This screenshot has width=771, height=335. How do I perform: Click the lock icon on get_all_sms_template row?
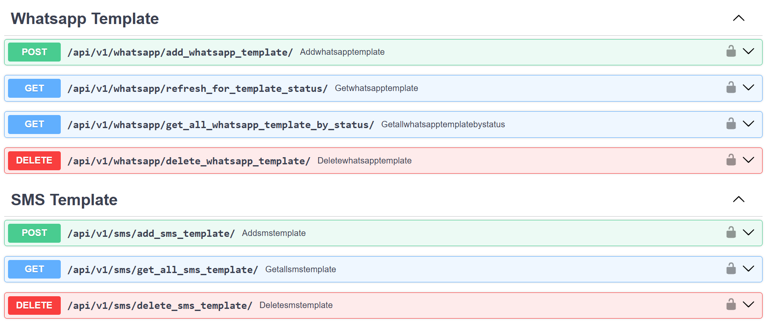(731, 269)
